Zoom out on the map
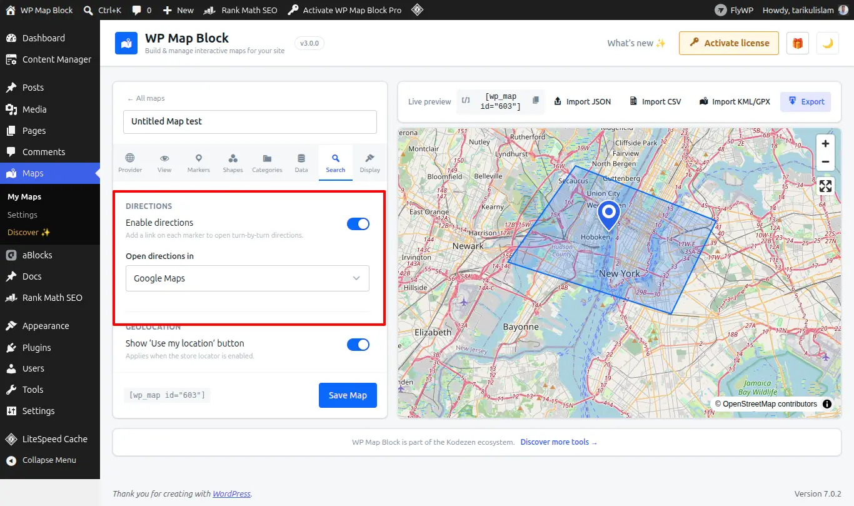Image resolution: width=854 pixels, height=506 pixels. coord(825,161)
